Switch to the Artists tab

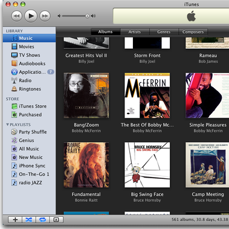135,32
